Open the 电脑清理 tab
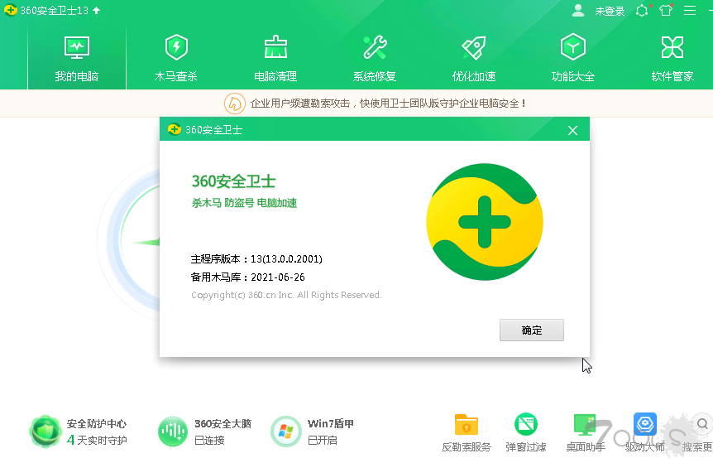 click(275, 57)
